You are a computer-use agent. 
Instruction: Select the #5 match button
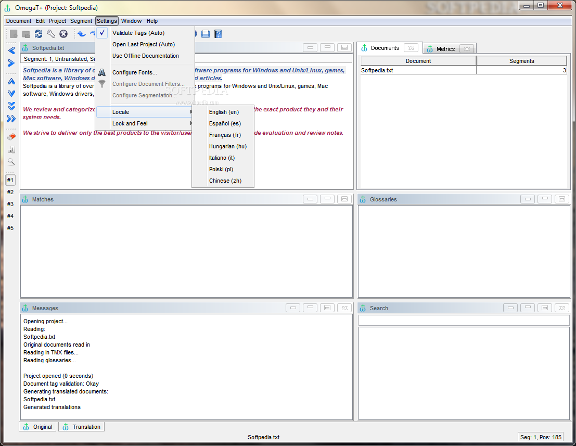pyautogui.click(x=10, y=228)
